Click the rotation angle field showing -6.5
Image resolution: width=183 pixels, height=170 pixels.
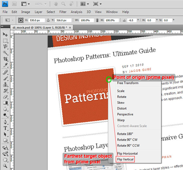click(132, 20)
